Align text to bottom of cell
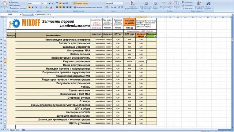 pos(64,3)
